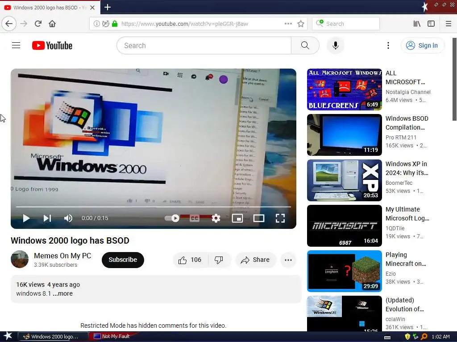This screenshot has width=457, height=342.
Task: Open the browser library icon
Action: pos(417,24)
